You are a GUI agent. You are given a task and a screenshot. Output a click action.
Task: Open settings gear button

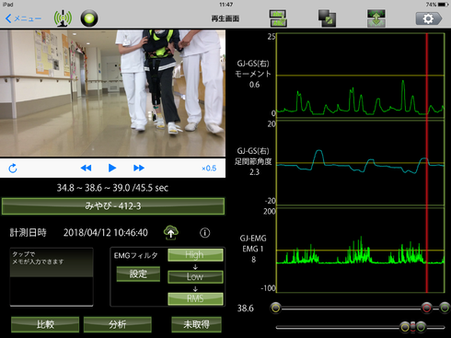point(429,18)
